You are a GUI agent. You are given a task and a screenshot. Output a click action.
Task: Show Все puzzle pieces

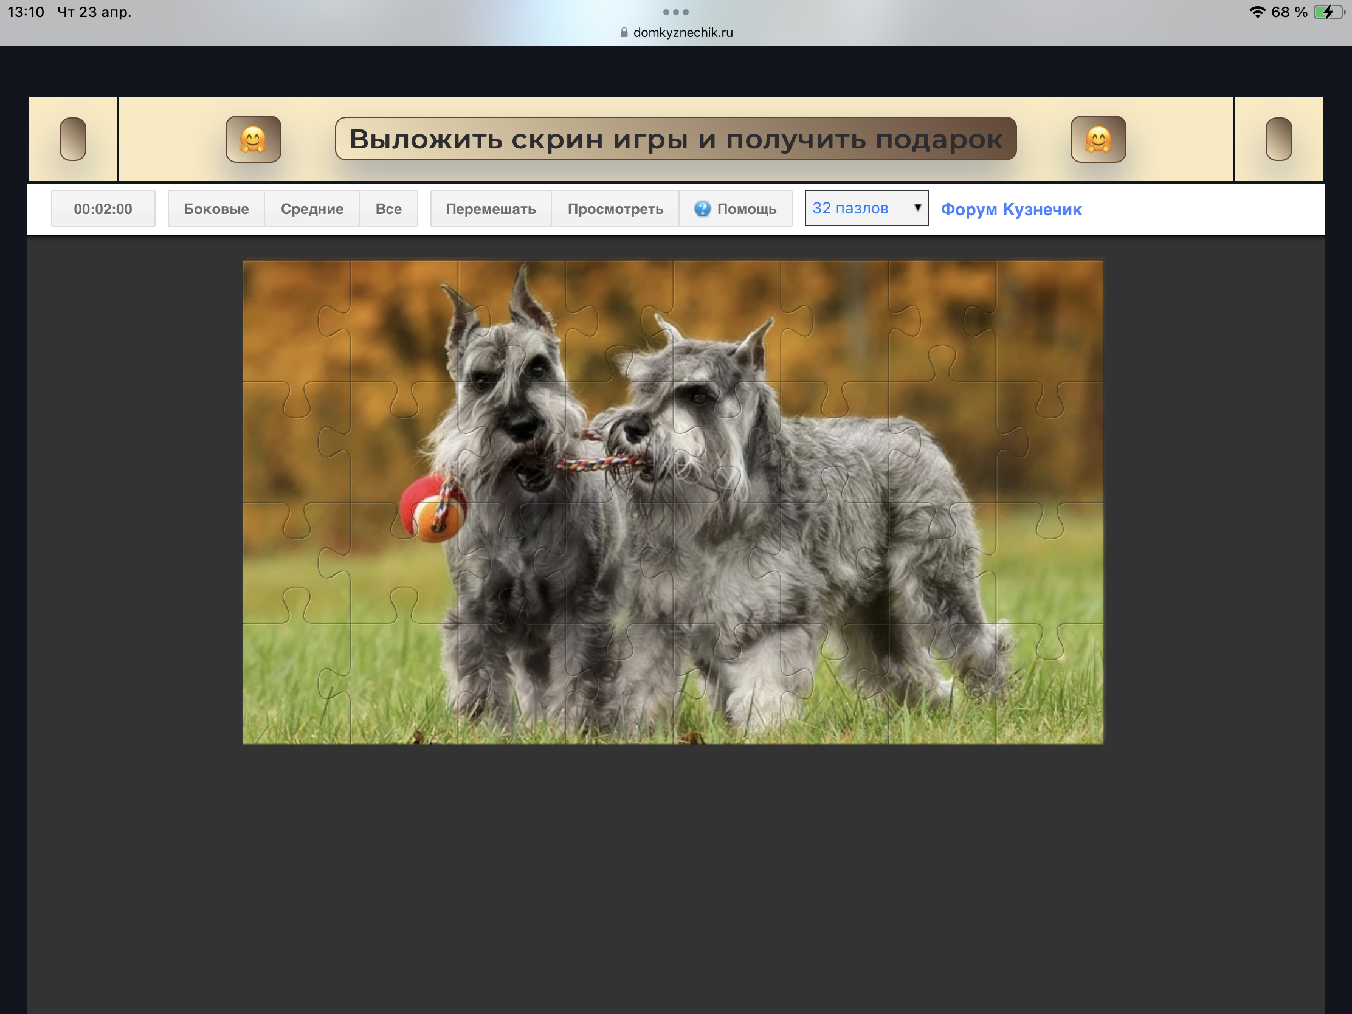coord(388,209)
